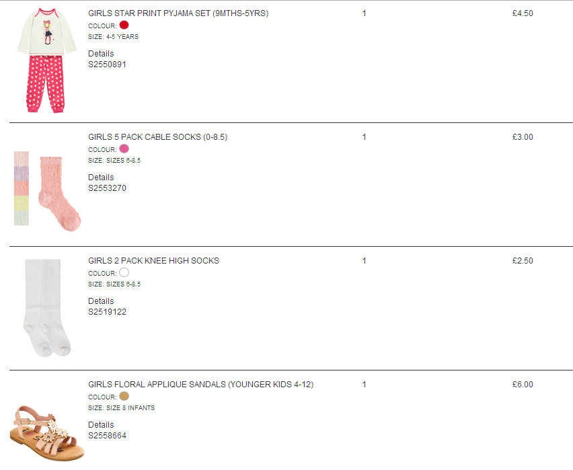573x470 pixels.
Task: Click the quantity value for cable socks
Action: pos(364,137)
